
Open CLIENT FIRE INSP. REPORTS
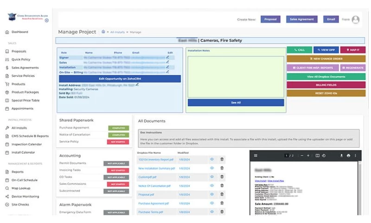point(313,68)
